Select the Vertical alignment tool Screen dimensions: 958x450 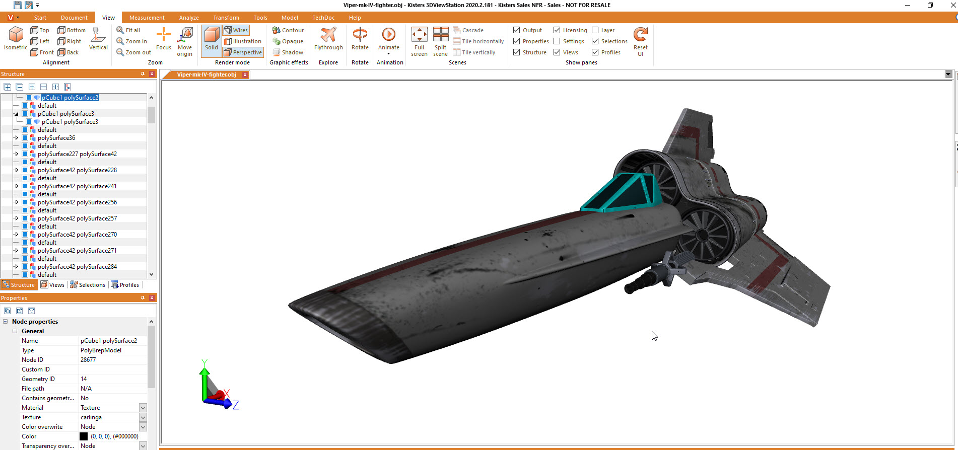coord(98,39)
